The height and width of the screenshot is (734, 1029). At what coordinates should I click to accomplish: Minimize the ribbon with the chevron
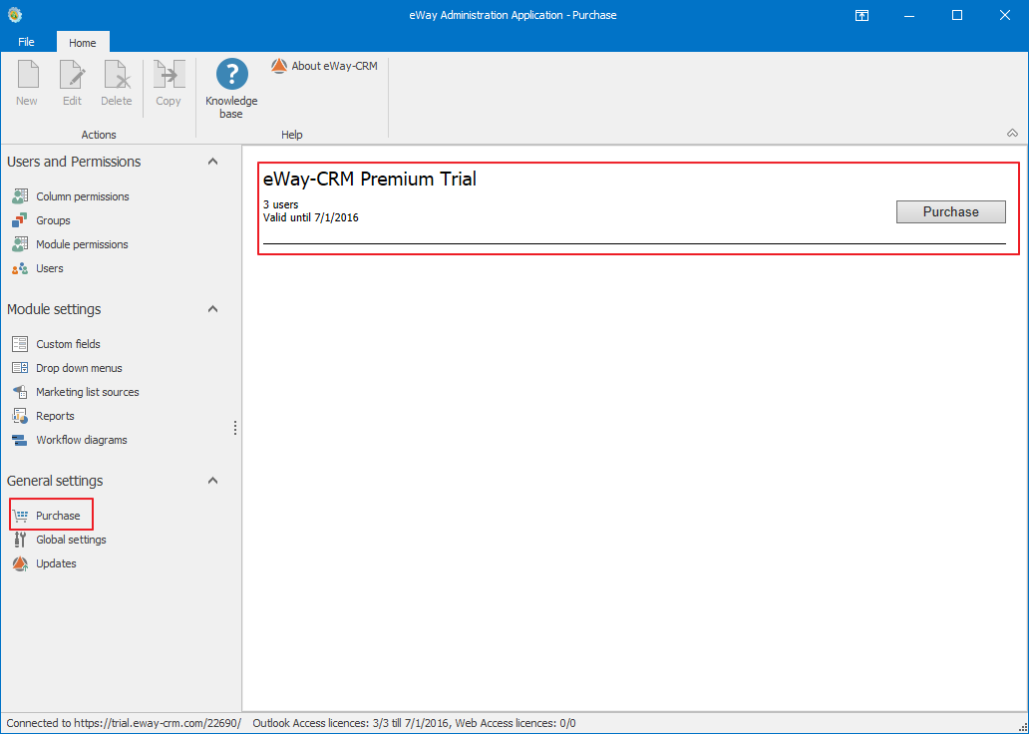coord(1012,134)
